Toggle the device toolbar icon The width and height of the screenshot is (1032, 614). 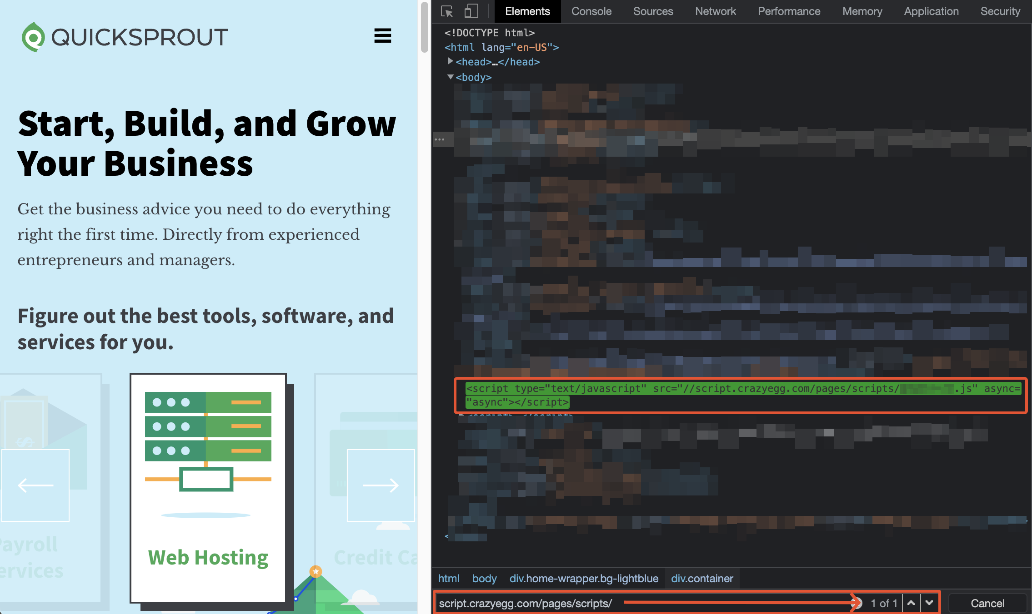(471, 11)
